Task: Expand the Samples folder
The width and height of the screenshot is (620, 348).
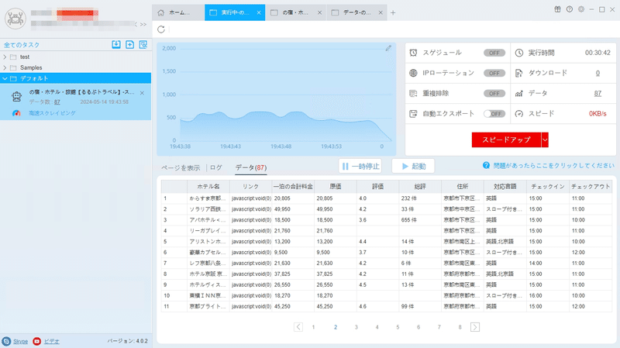Action: [x=5, y=67]
